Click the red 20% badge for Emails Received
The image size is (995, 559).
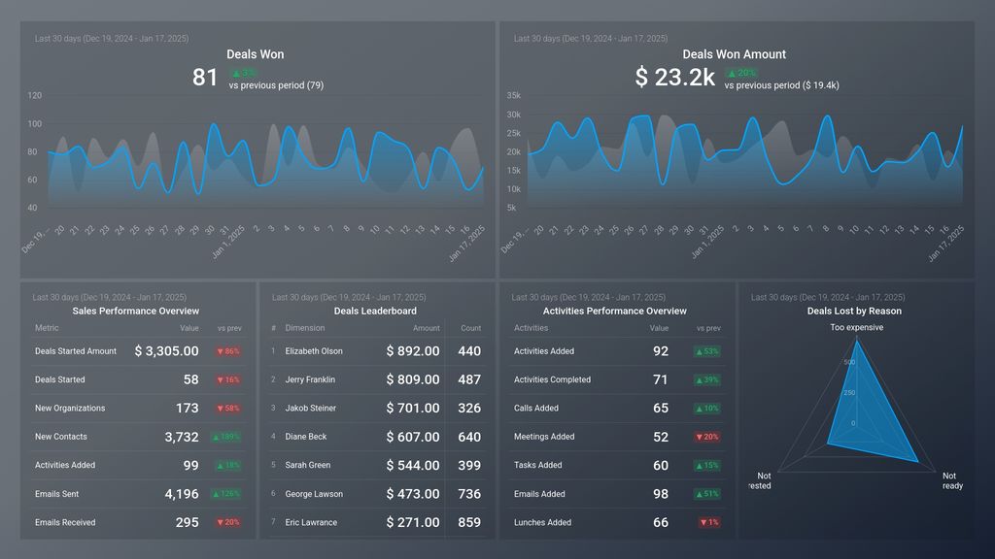(x=227, y=522)
